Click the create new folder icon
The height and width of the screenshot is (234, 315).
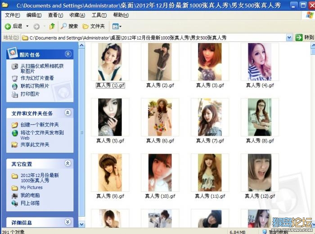(x=15, y=125)
